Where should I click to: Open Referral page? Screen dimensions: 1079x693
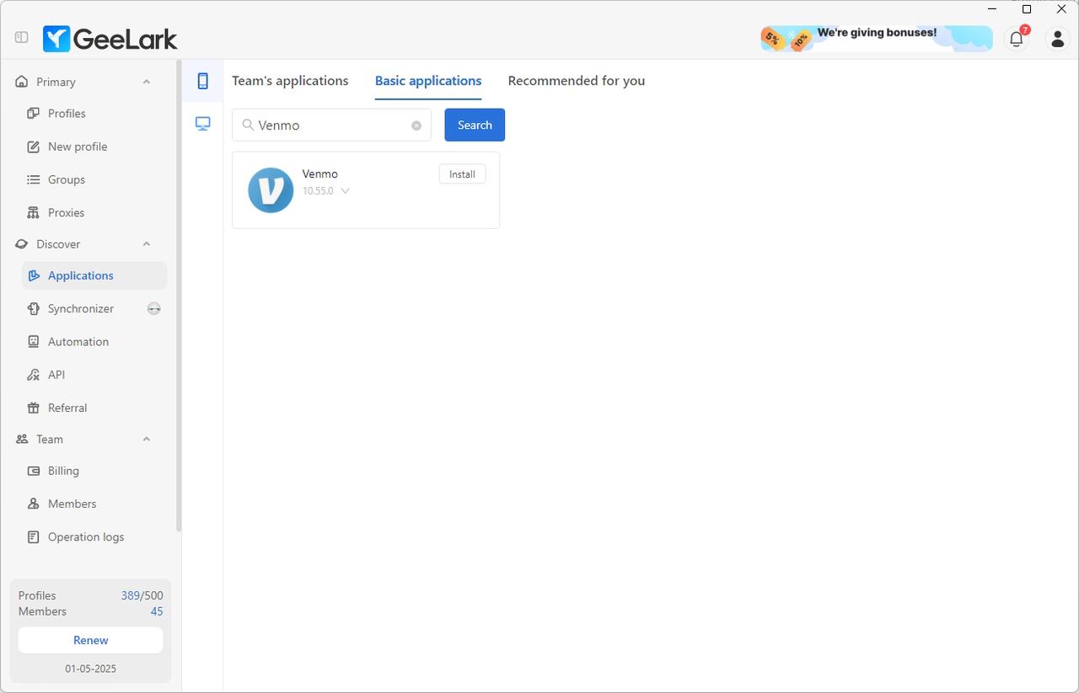(x=94, y=408)
